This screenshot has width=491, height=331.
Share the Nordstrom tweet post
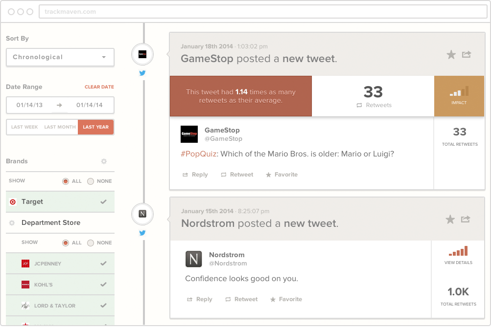[466, 220]
